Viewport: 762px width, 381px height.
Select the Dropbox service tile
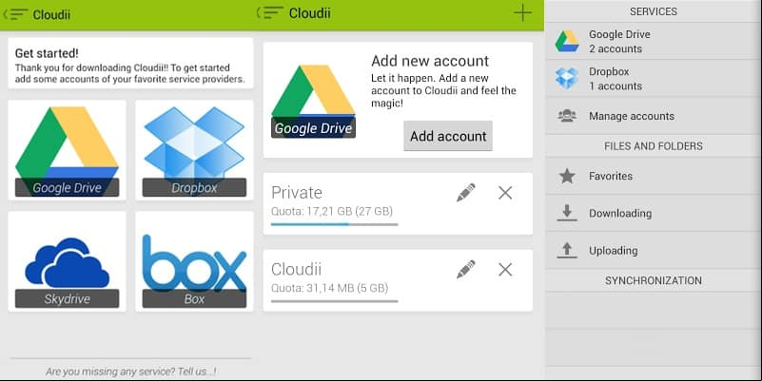(194, 150)
